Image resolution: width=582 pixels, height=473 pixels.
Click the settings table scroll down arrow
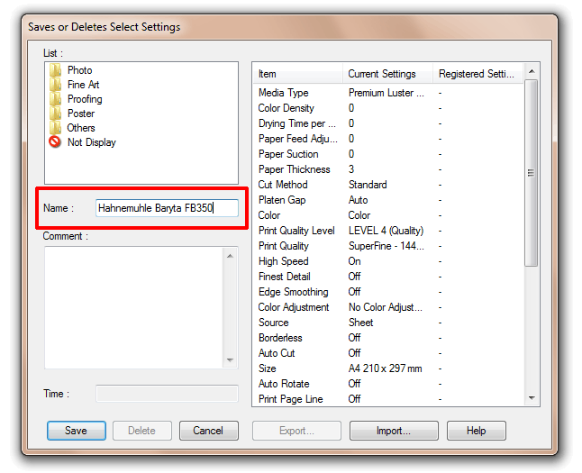(x=532, y=398)
